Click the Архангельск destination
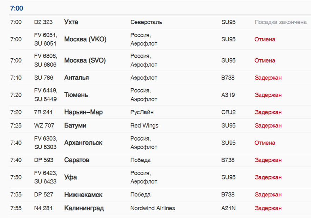The width and height of the screenshot is (311, 218). click(x=83, y=143)
